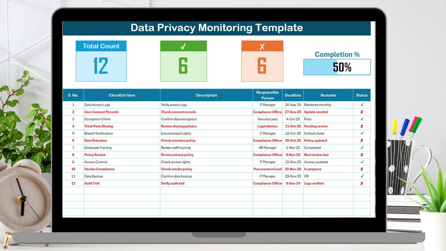
Task: Select the Checklist Item header cell
Action: pyautogui.click(x=122, y=95)
